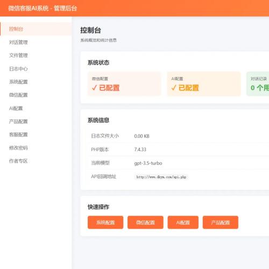This screenshot has height=269, width=269.
Task: Open 作者专区 in the sidebar
Action: coord(36,161)
